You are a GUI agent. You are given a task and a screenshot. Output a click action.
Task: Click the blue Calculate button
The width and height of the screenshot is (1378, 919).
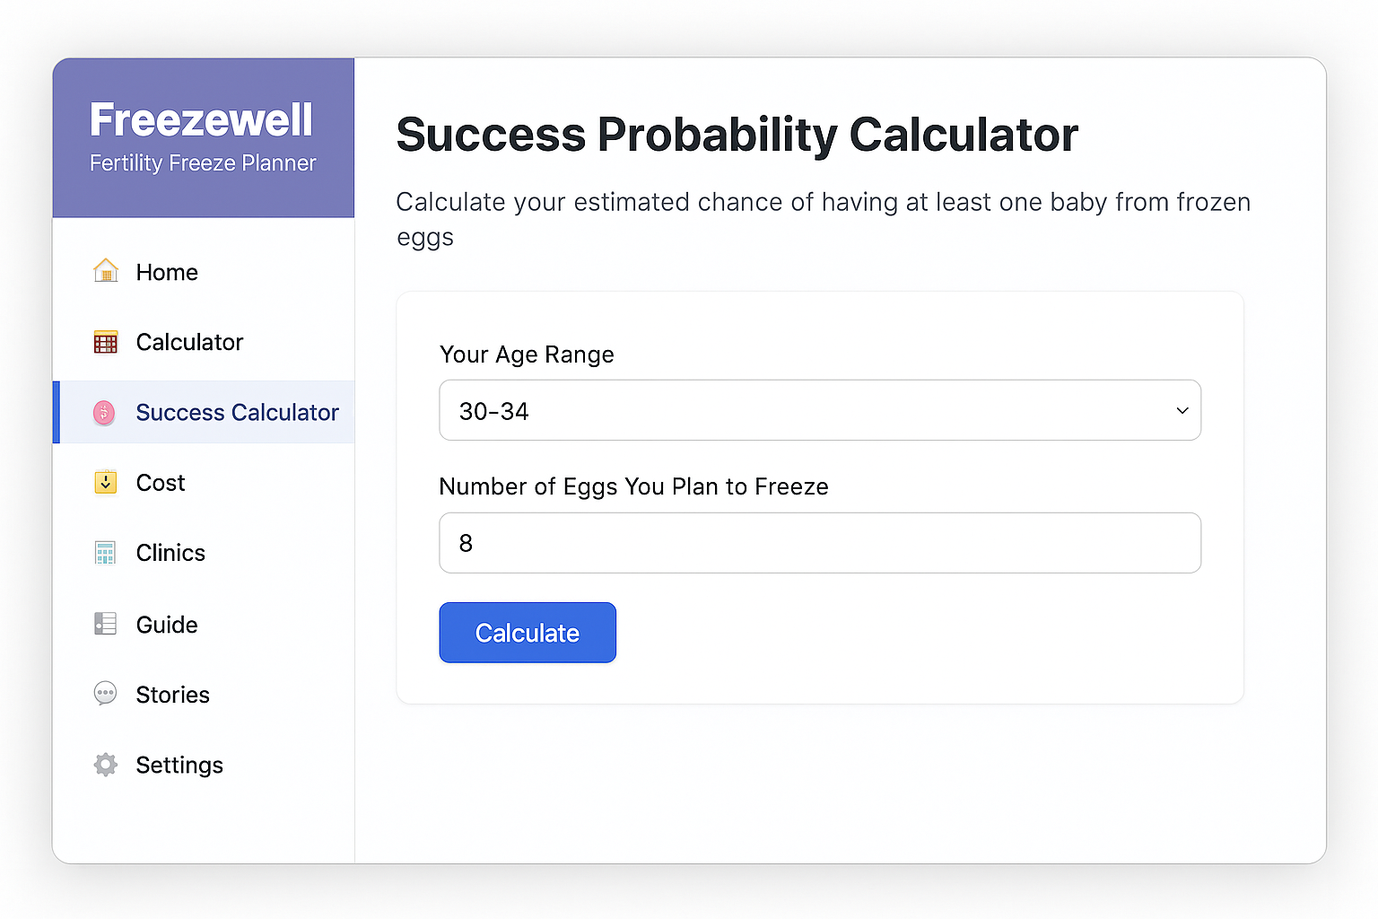(x=528, y=633)
